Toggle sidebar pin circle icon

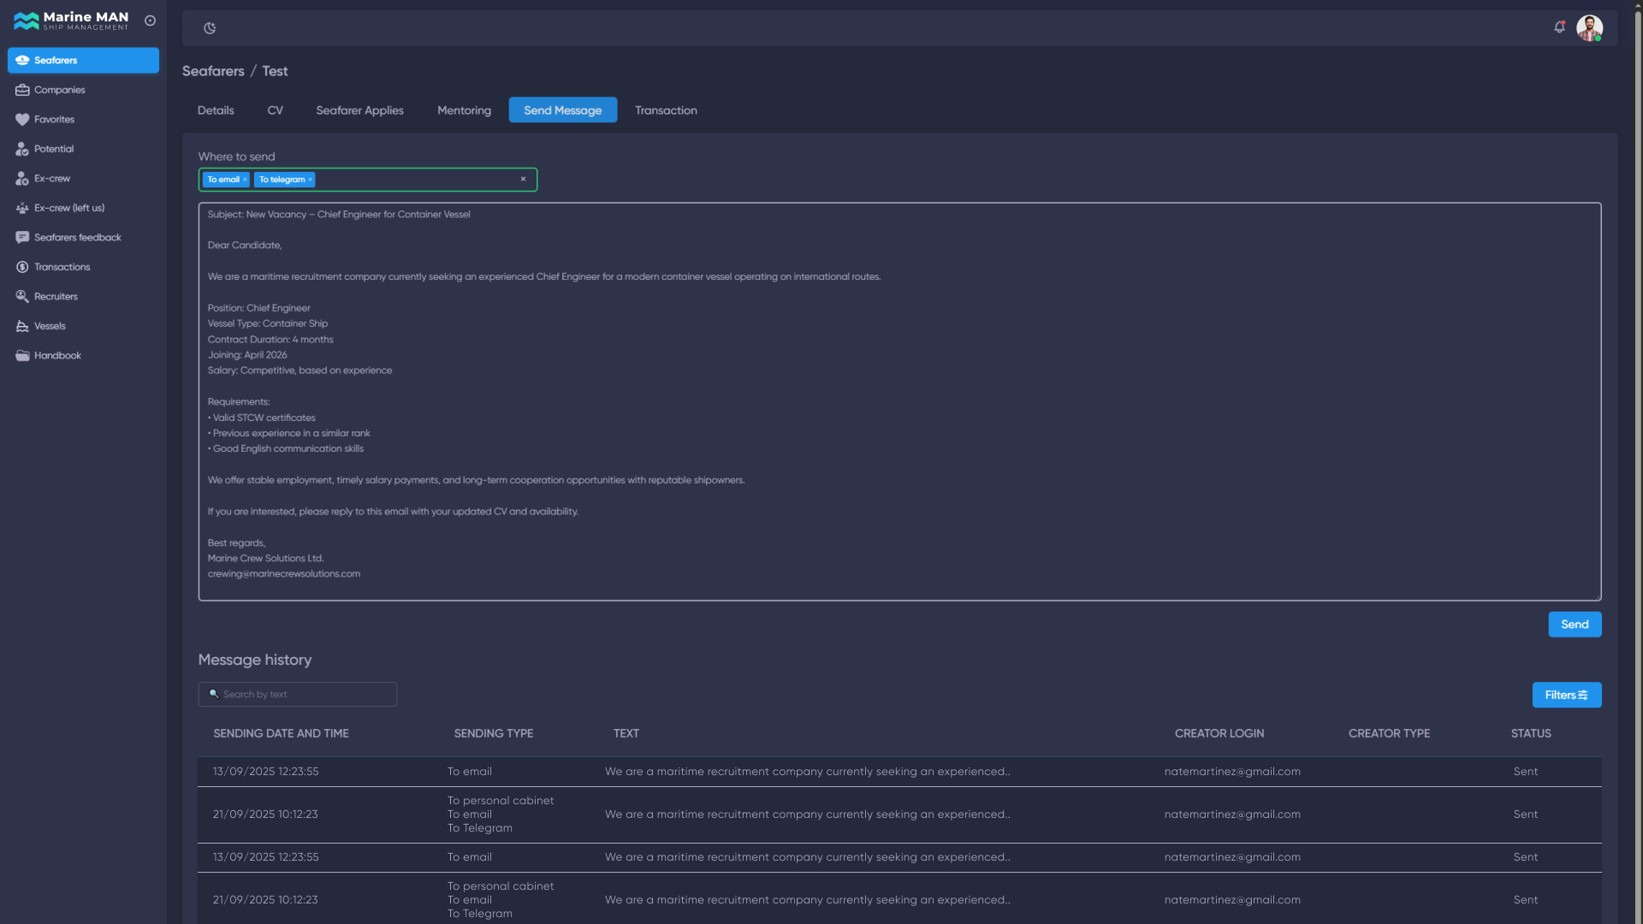tap(151, 21)
